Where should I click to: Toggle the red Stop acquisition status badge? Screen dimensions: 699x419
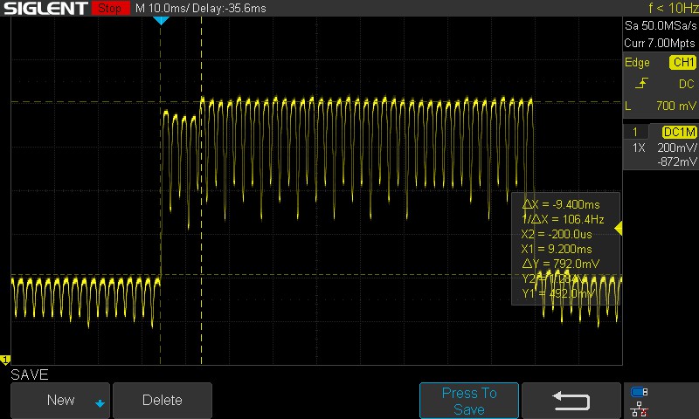click(x=110, y=8)
